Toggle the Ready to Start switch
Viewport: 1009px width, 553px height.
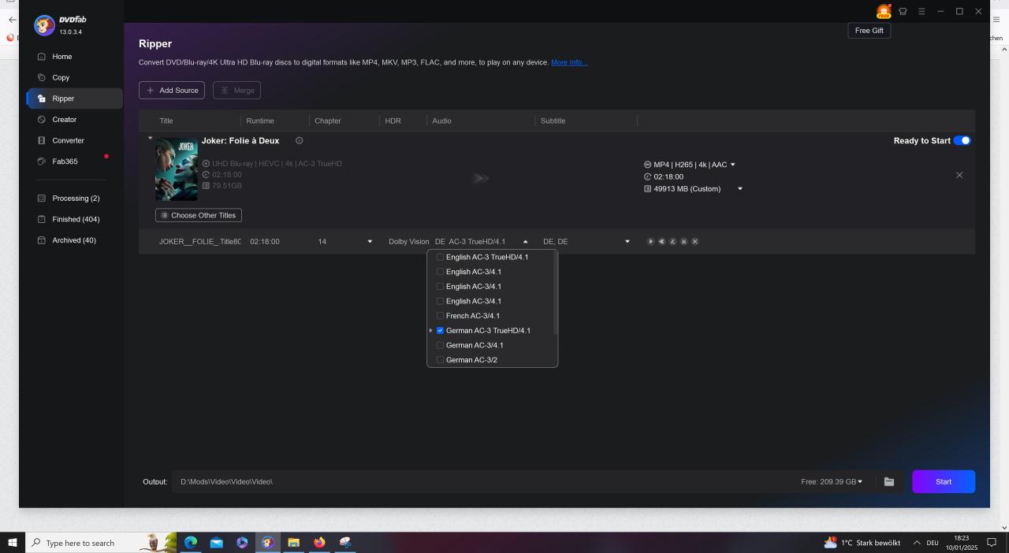coord(962,141)
